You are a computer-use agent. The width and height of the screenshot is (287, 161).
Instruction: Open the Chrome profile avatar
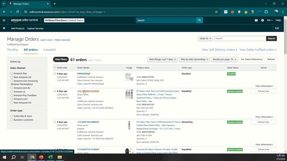pos(276,12)
